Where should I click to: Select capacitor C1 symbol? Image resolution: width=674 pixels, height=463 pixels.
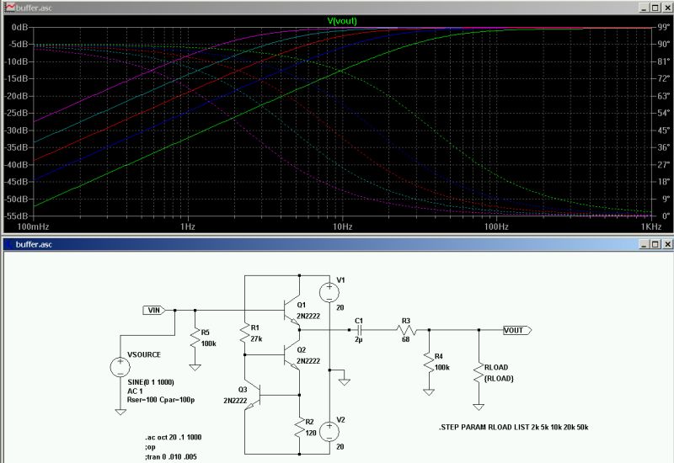click(361, 330)
